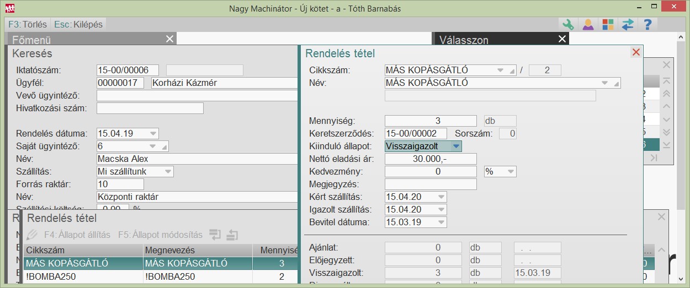
Task: Click F5: Állapot módosítás
Action: [160, 235]
